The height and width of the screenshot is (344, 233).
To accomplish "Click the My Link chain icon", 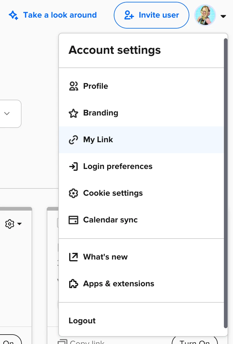I will (73, 139).
